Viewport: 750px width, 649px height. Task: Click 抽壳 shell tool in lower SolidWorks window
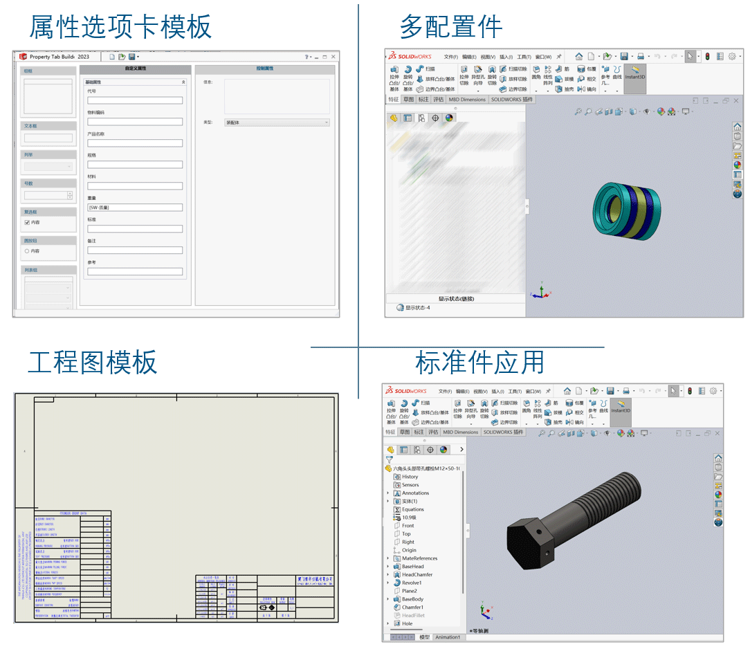(x=552, y=422)
